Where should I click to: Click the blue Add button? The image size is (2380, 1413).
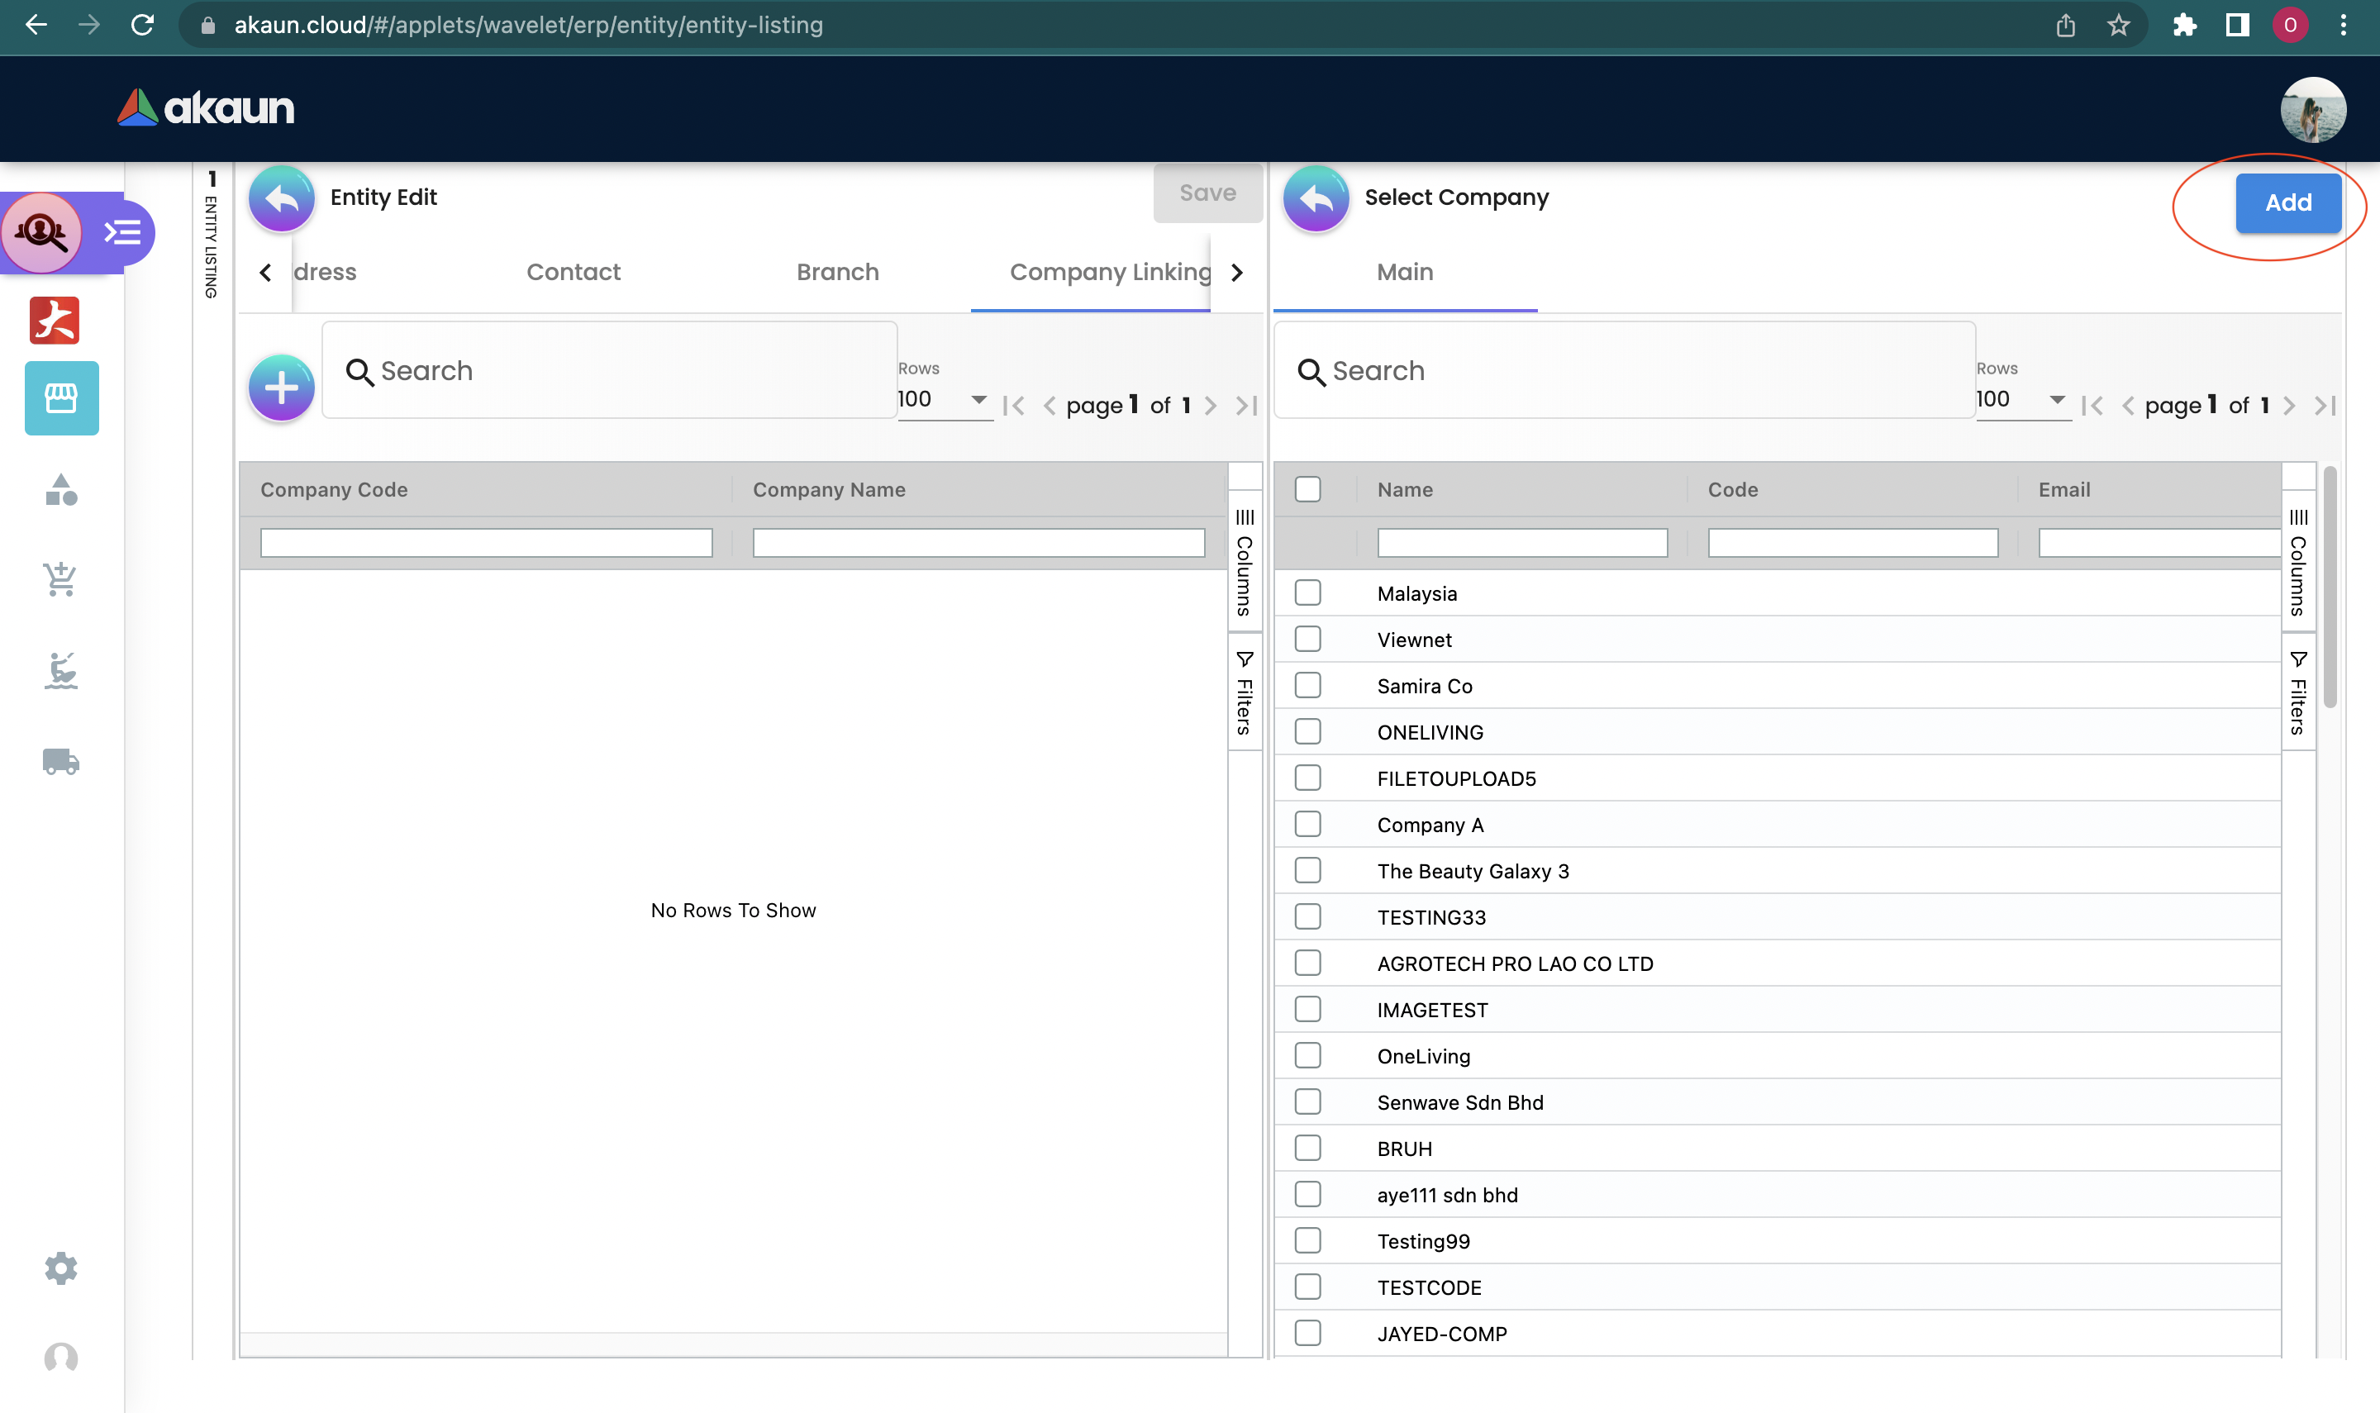click(x=2287, y=202)
